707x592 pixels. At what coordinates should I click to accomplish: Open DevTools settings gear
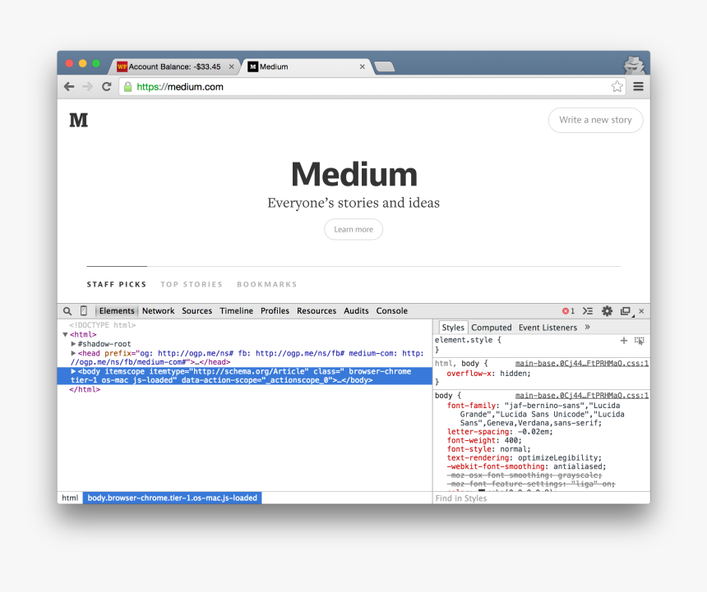pos(607,311)
